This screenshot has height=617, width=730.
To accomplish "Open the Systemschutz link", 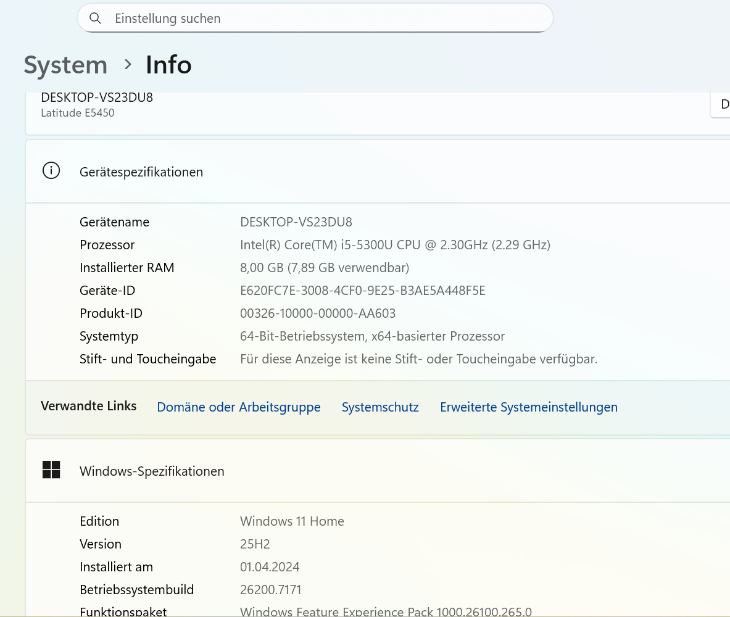I will tap(380, 407).
